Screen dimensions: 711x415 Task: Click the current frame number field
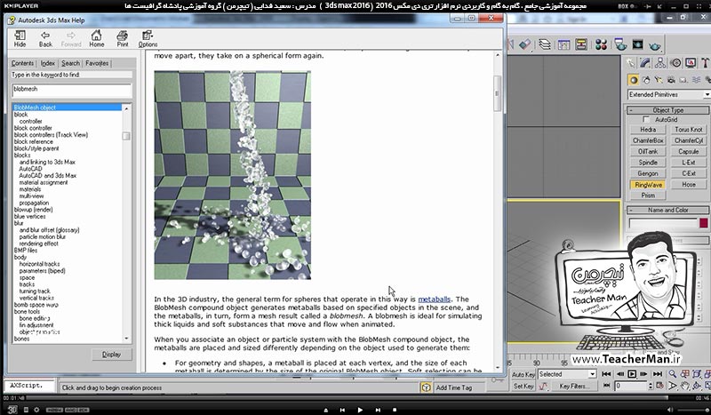[x=631, y=386]
